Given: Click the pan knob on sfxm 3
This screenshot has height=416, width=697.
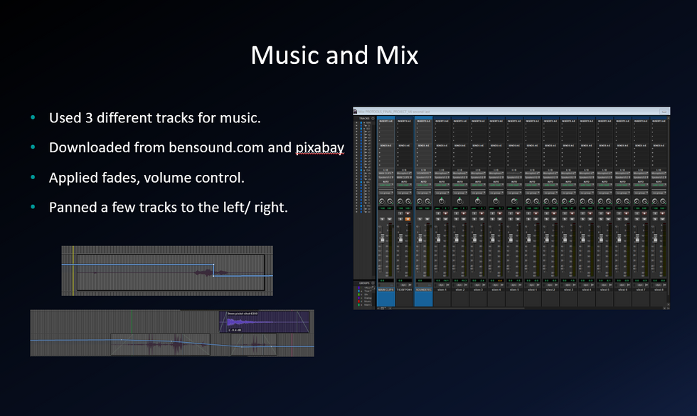Looking at the screenshot, I should pos(478,201).
